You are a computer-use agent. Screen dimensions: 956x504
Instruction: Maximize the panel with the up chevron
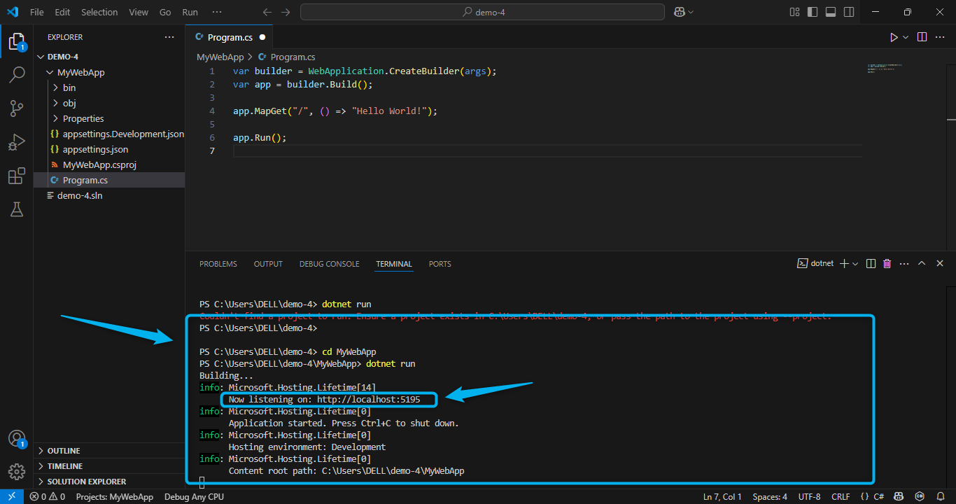tap(922, 263)
